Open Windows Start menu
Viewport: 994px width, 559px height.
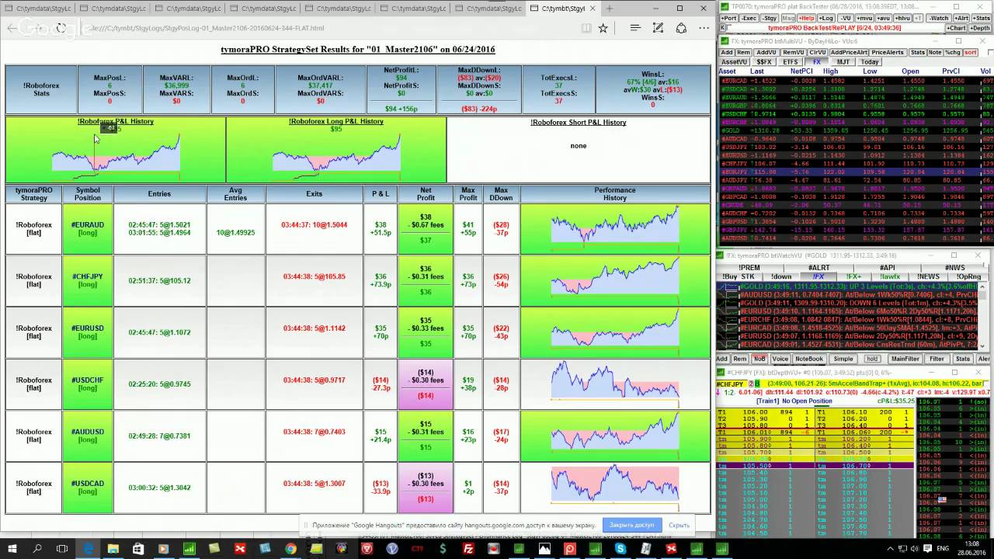click(x=12, y=549)
